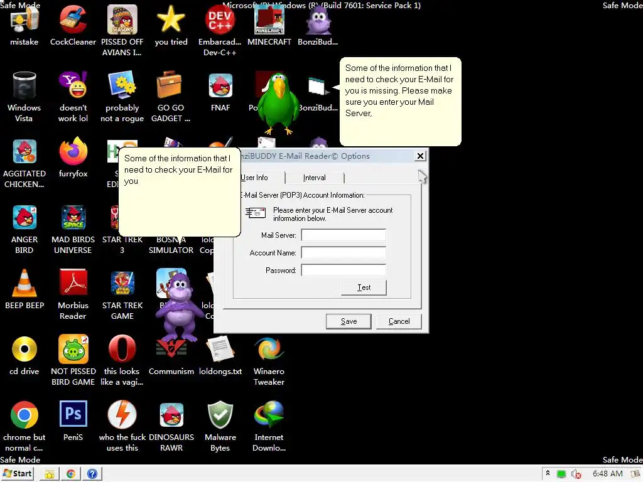Launch Internet Download Manager icon

click(269, 415)
